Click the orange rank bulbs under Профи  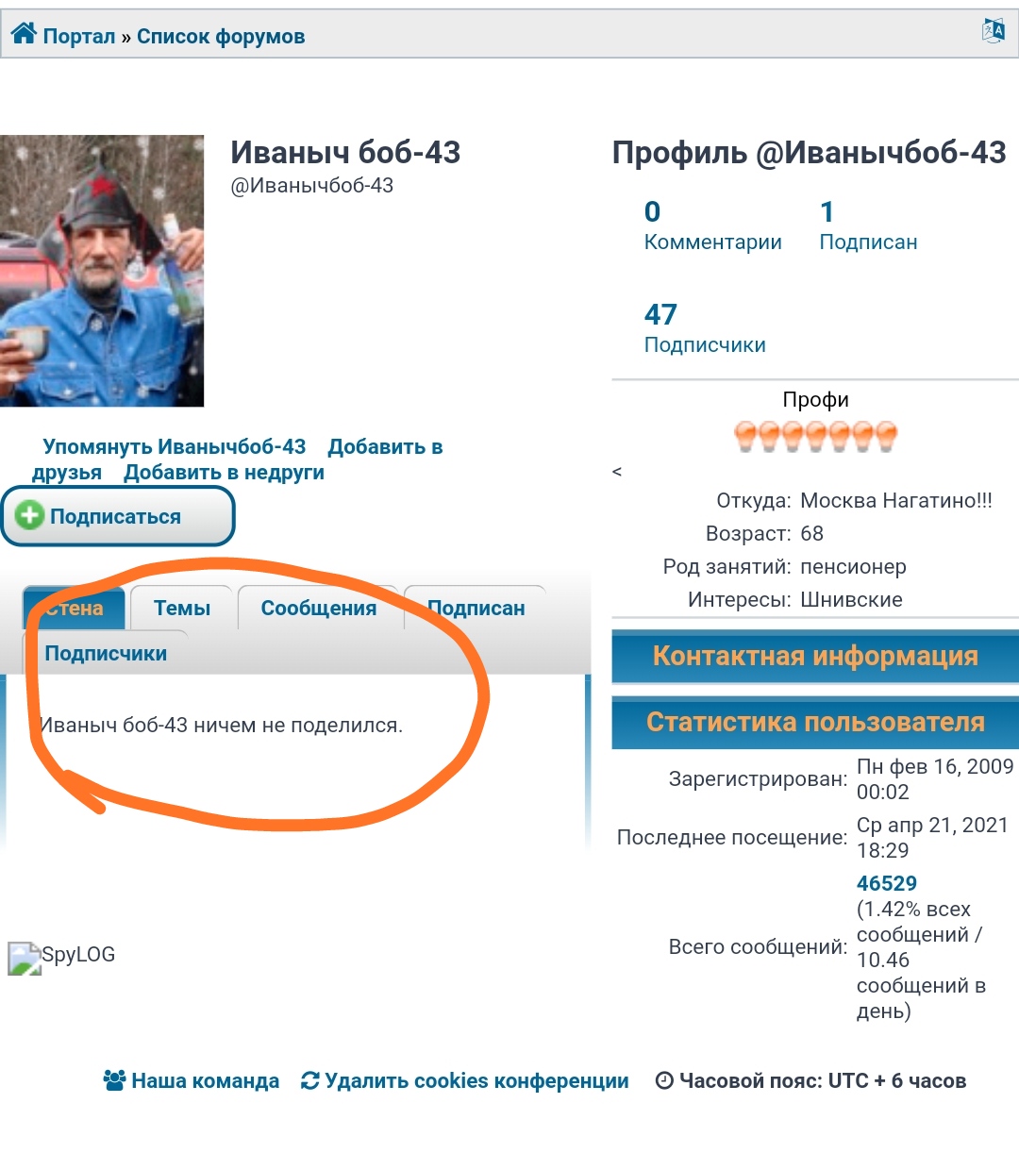pos(815,436)
